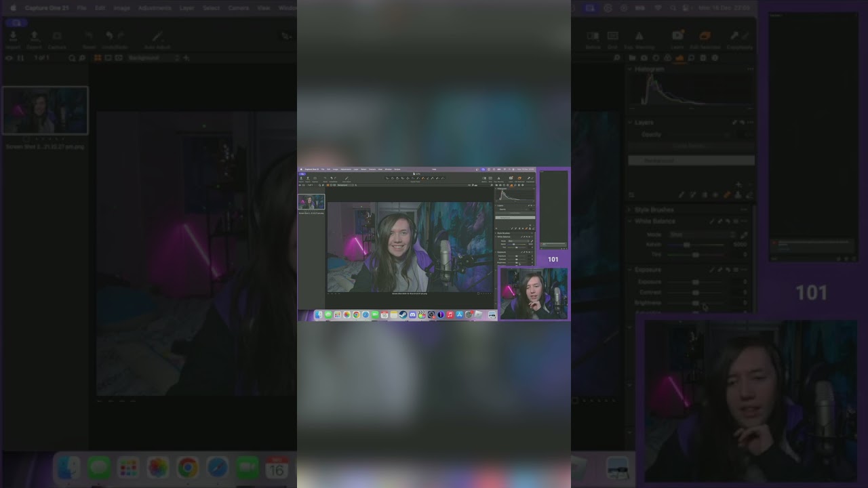This screenshot has width=868, height=488.
Task: Open Adjustments menu in the enlarged dimmed backdrop
Action: pos(155,8)
